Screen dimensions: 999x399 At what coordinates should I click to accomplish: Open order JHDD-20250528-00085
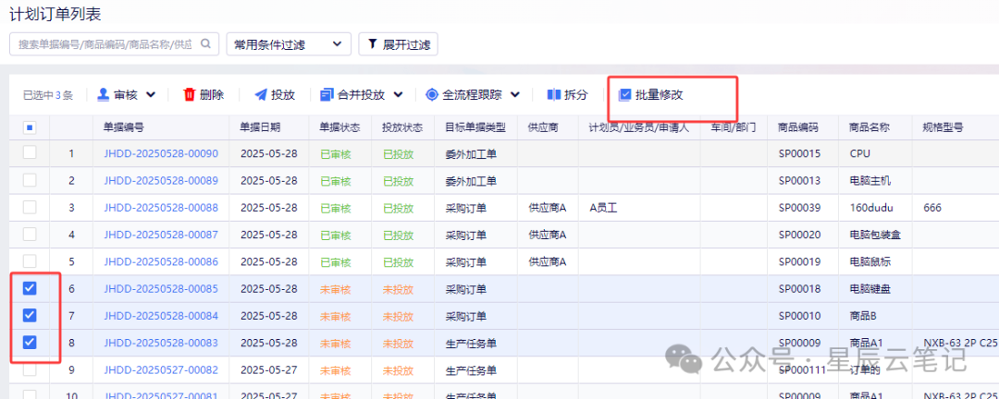[x=161, y=289]
